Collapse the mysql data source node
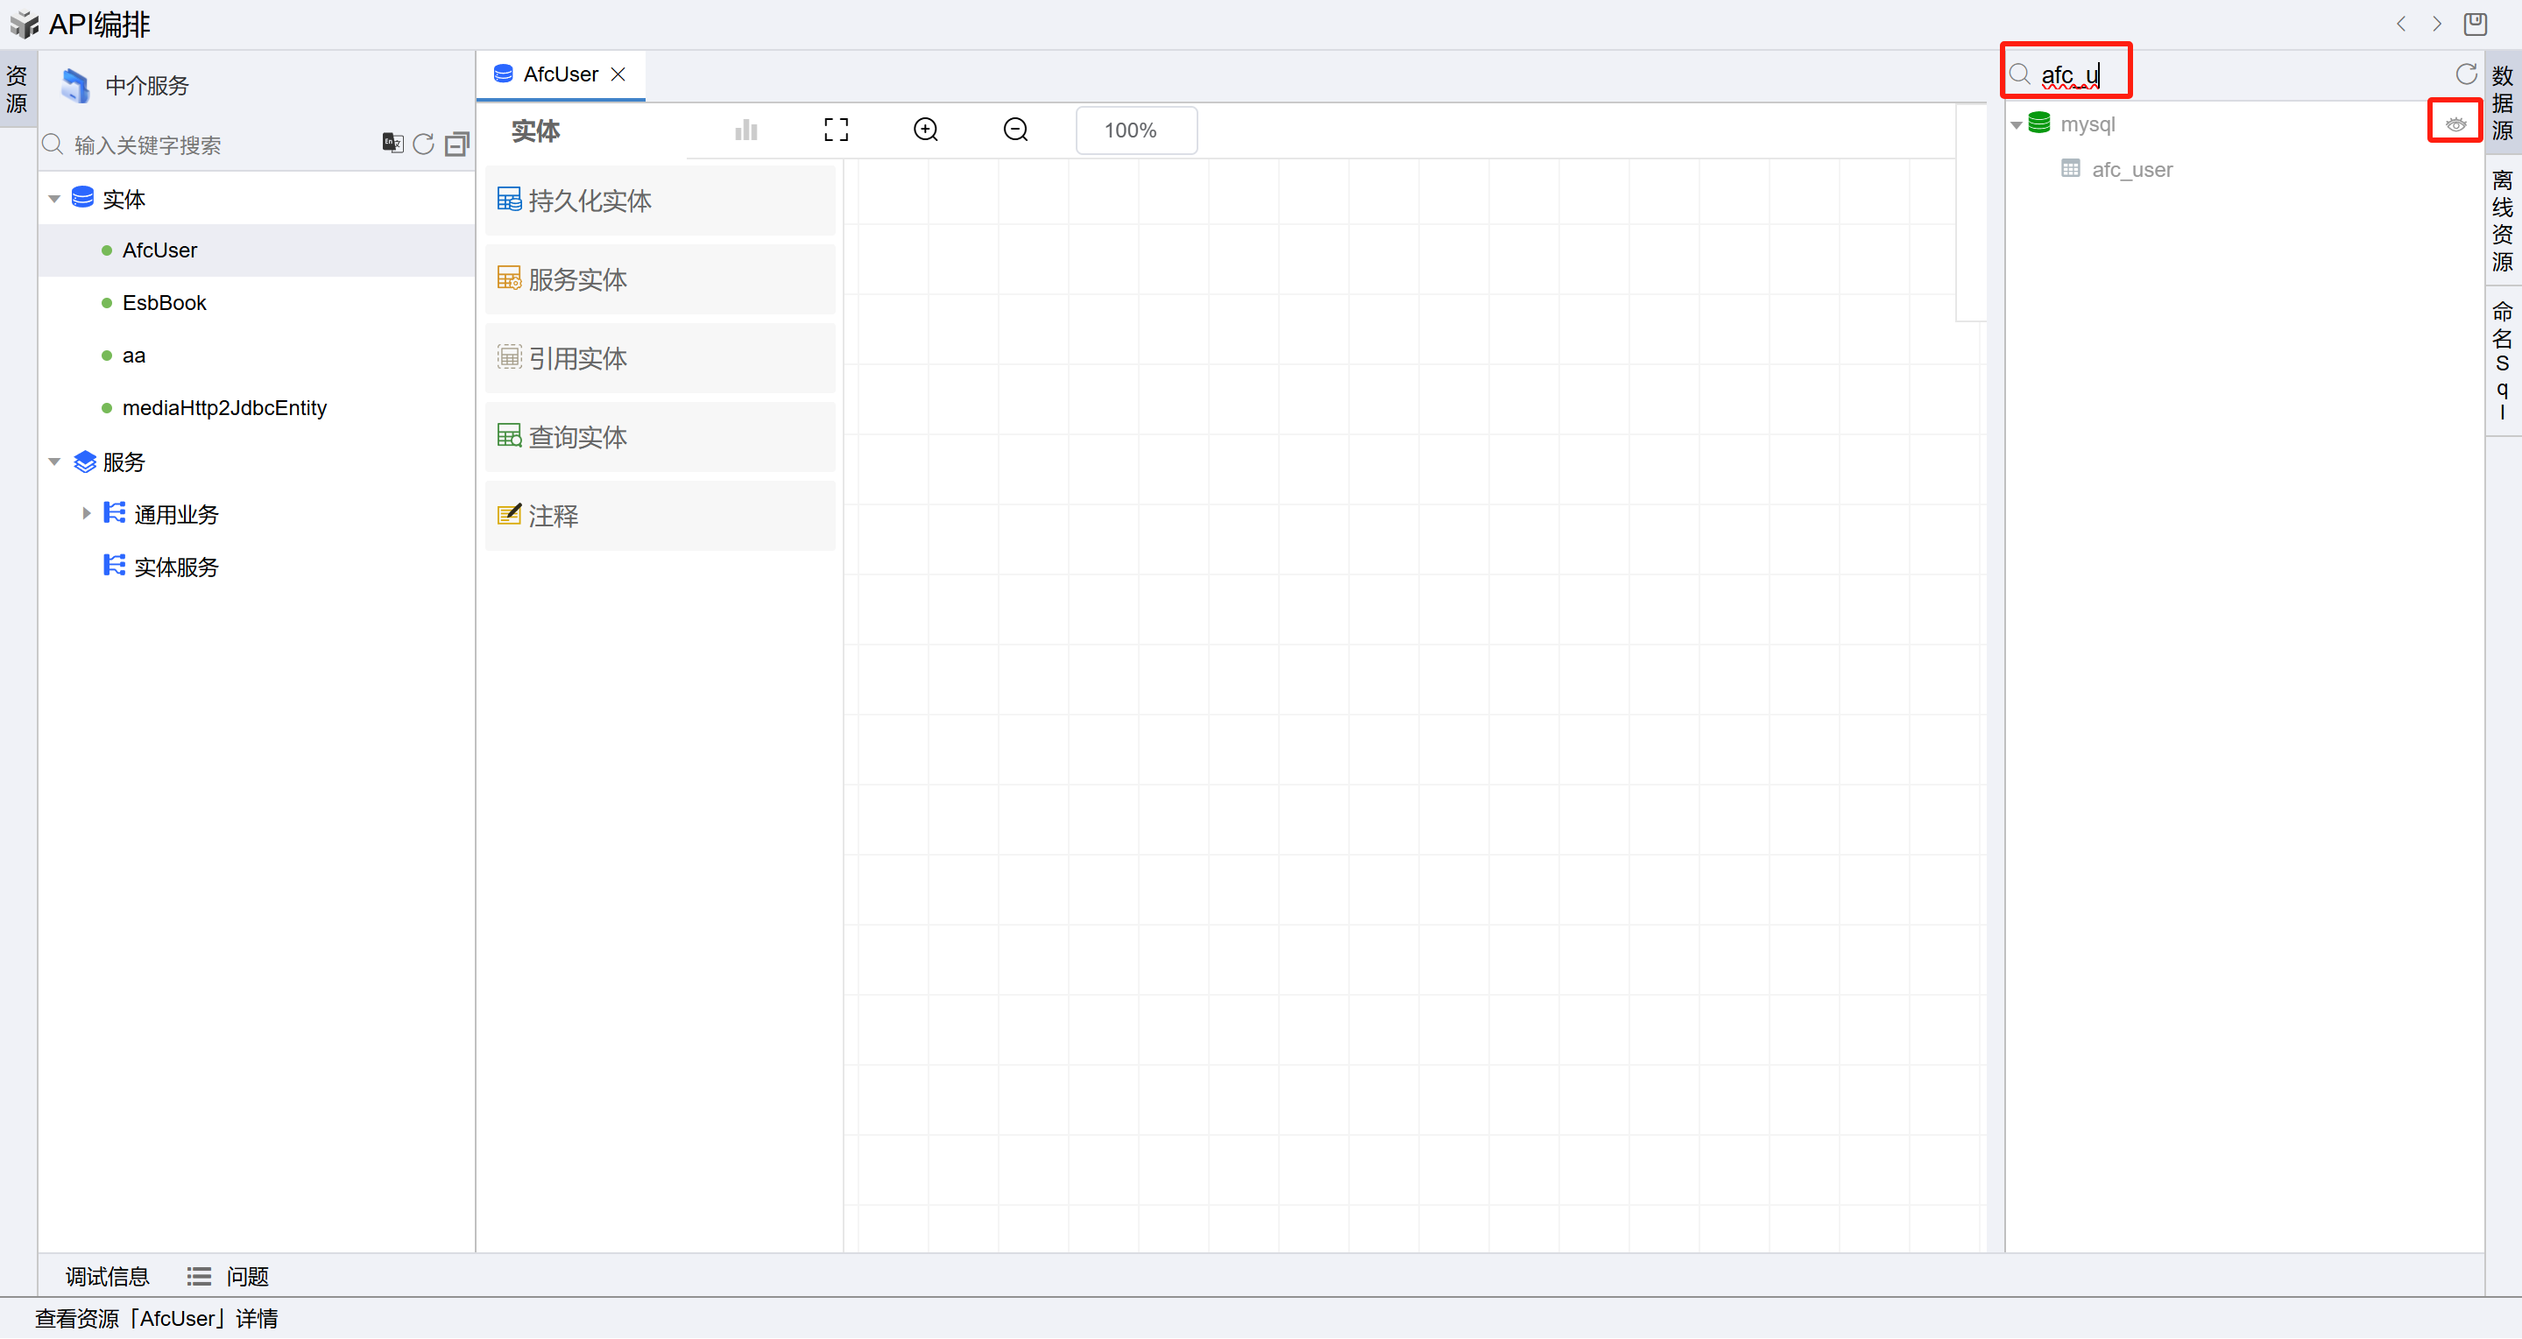Image resolution: width=2522 pixels, height=1339 pixels. [x=2017, y=125]
